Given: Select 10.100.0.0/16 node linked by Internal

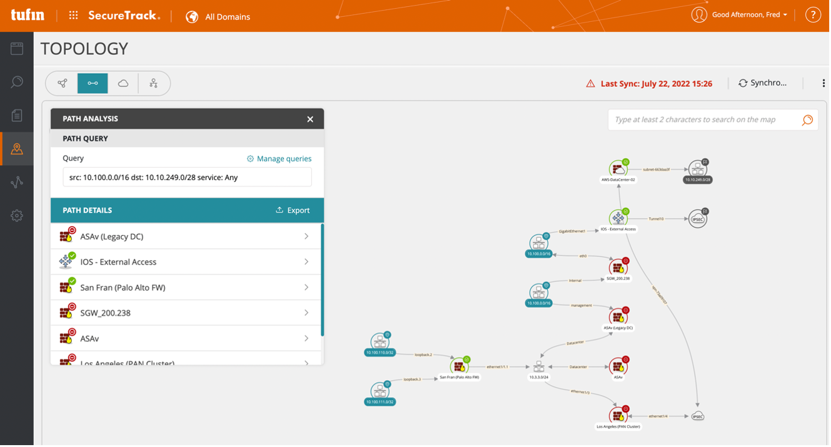Looking at the screenshot, I should click(x=539, y=292).
